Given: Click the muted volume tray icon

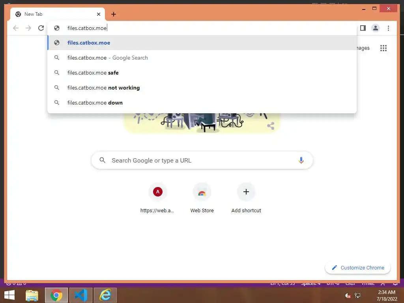Looking at the screenshot, I should coord(348,296).
